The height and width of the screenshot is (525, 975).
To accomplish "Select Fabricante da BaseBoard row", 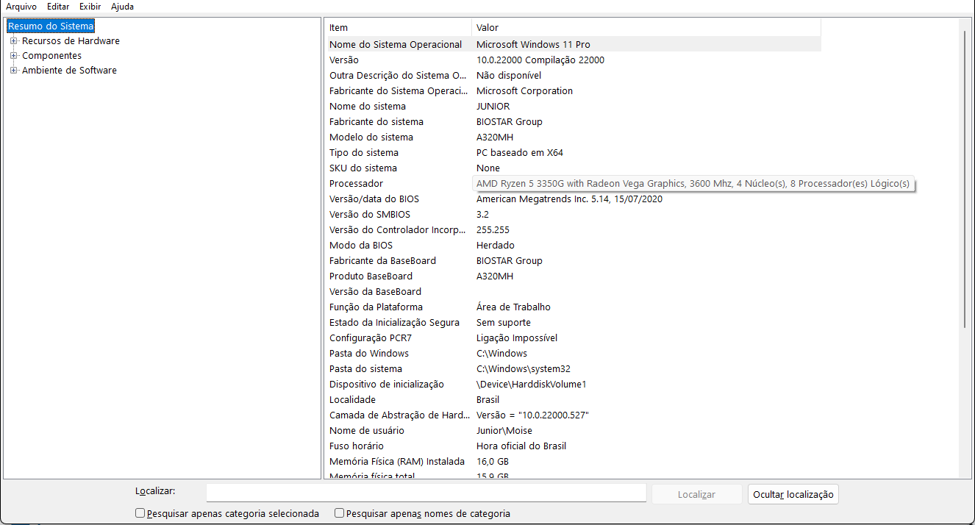I will pos(574,260).
